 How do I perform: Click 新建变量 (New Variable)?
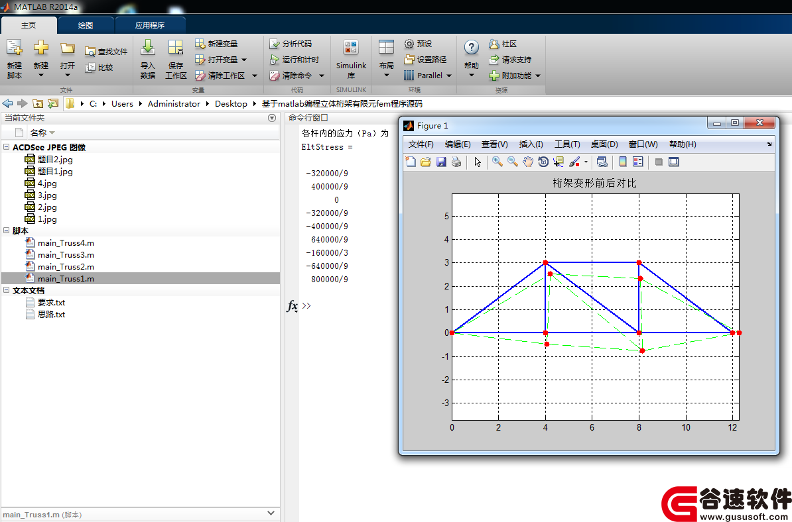coord(217,44)
